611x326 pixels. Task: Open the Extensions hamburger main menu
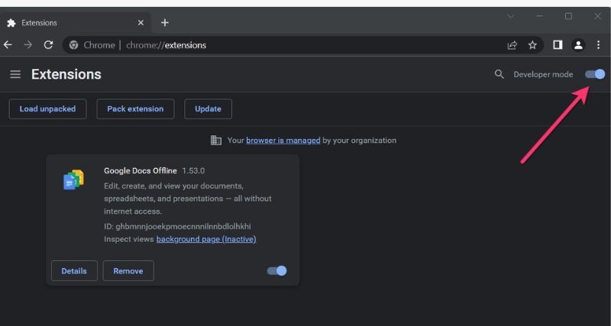[15, 75]
